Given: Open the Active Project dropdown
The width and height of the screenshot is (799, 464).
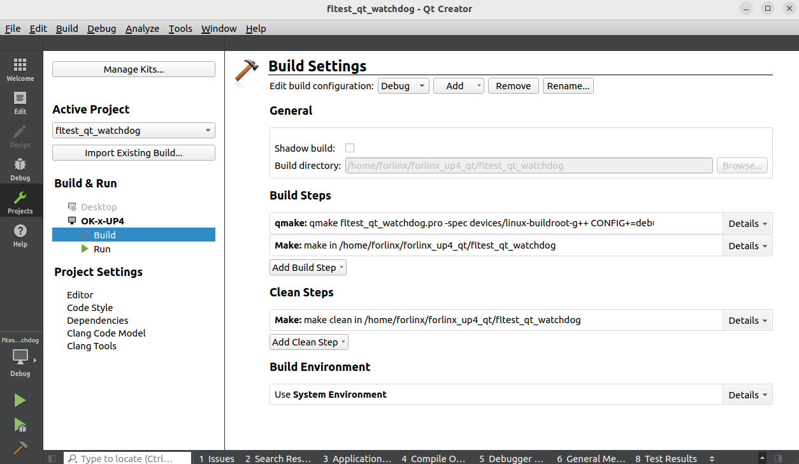Looking at the screenshot, I should point(134,130).
